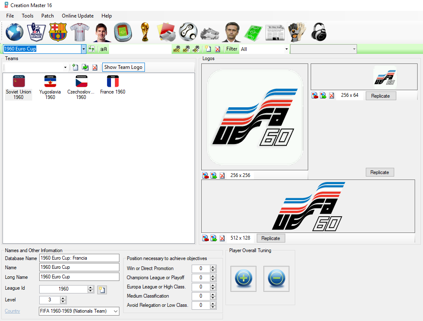Decrease the Level value
Viewport: 423px width, 321px height.
(x=63, y=301)
